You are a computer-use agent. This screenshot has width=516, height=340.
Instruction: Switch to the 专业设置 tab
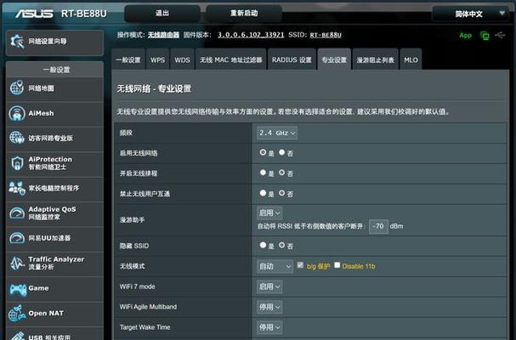[x=334, y=59]
